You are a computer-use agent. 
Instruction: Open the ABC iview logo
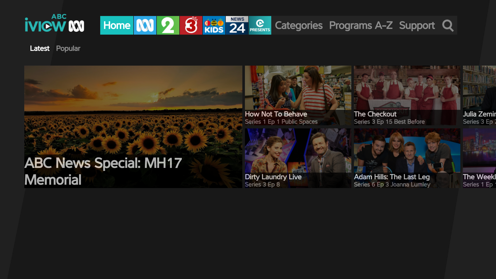coord(55,23)
